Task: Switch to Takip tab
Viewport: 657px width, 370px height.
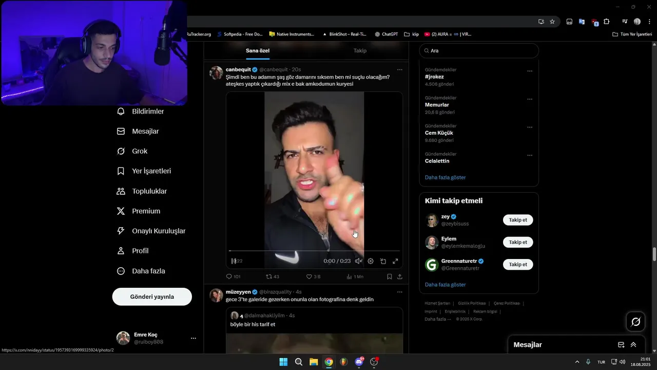Action: pos(360,51)
